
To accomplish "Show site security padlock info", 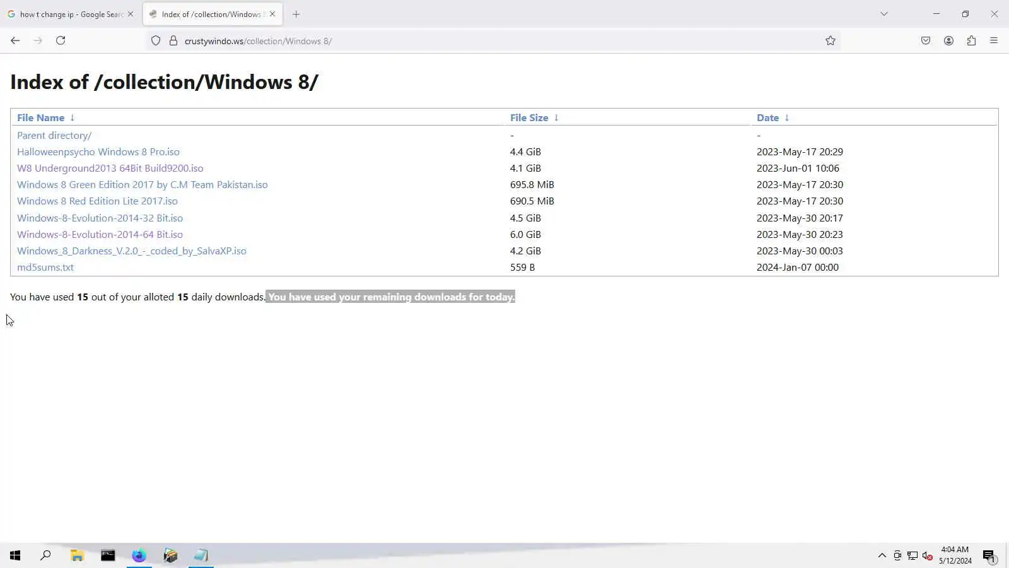I will pos(173,41).
